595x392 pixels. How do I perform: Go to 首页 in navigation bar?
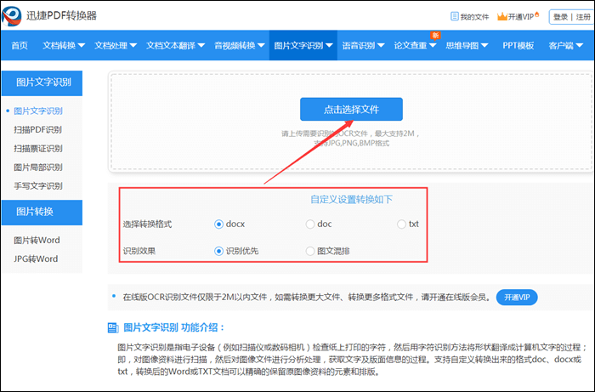tap(20, 46)
